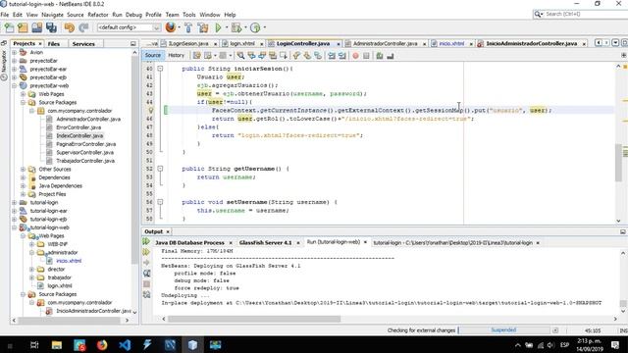Debug Project toolbar icon

pos(236,27)
